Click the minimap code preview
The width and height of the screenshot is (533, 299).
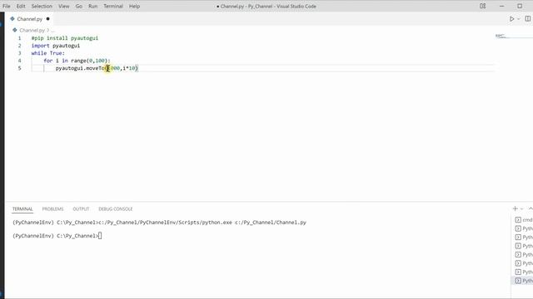click(501, 36)
